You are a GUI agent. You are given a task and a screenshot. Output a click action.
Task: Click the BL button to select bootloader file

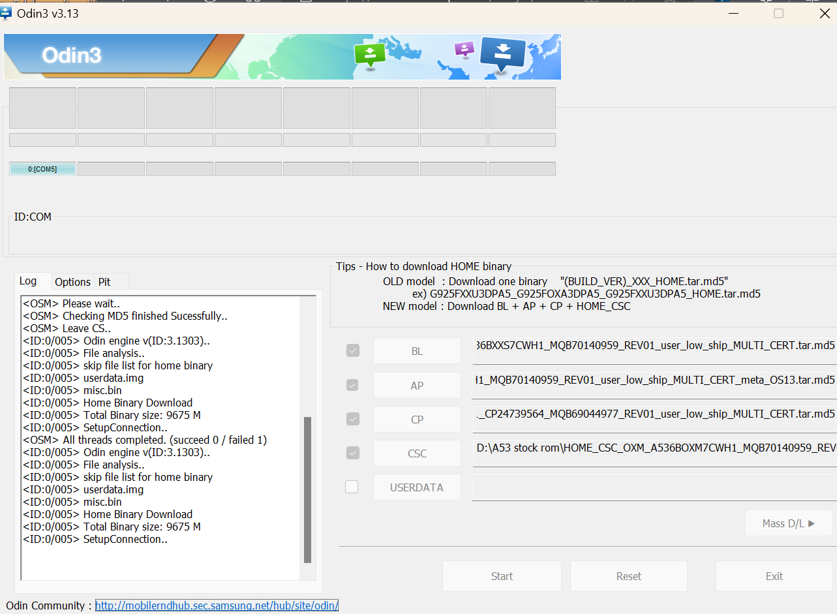[x=416, y=350]
